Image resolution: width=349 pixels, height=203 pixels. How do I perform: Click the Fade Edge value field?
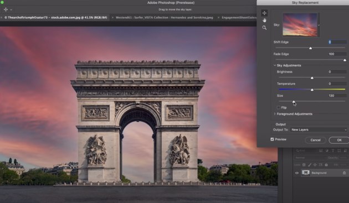[x=337, y=54]
